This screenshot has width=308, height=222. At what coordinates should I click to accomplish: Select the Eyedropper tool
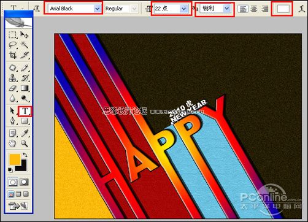(25, 133)
